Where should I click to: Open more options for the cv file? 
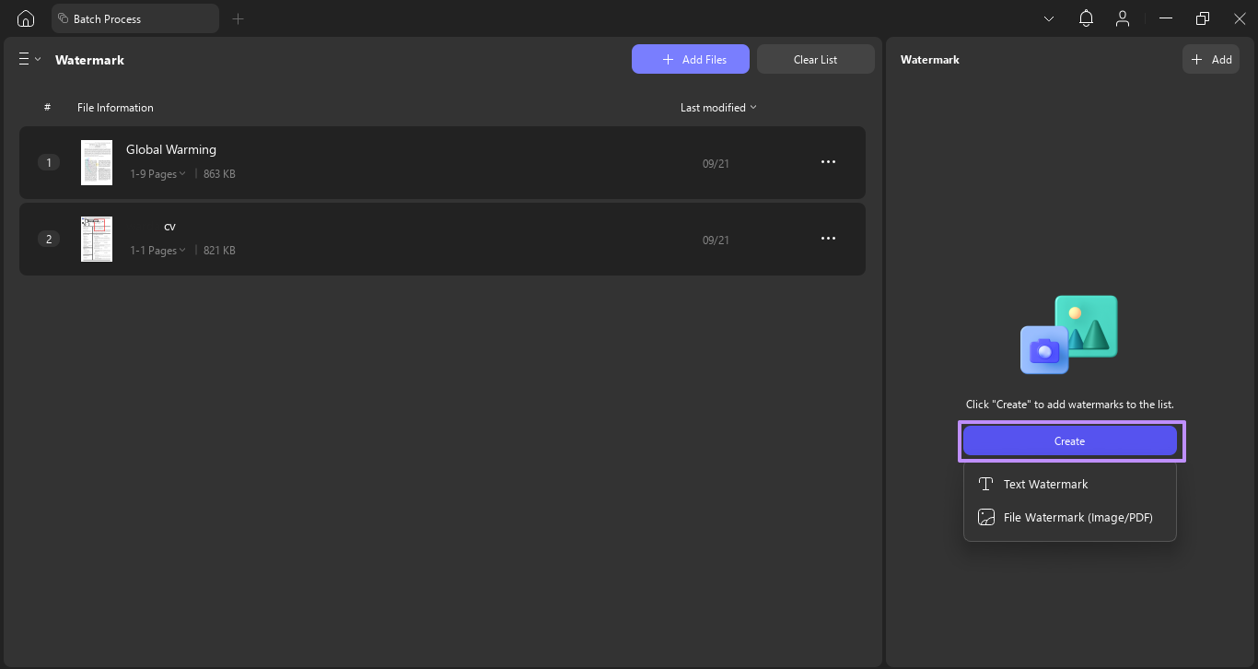tap(828, 238)
